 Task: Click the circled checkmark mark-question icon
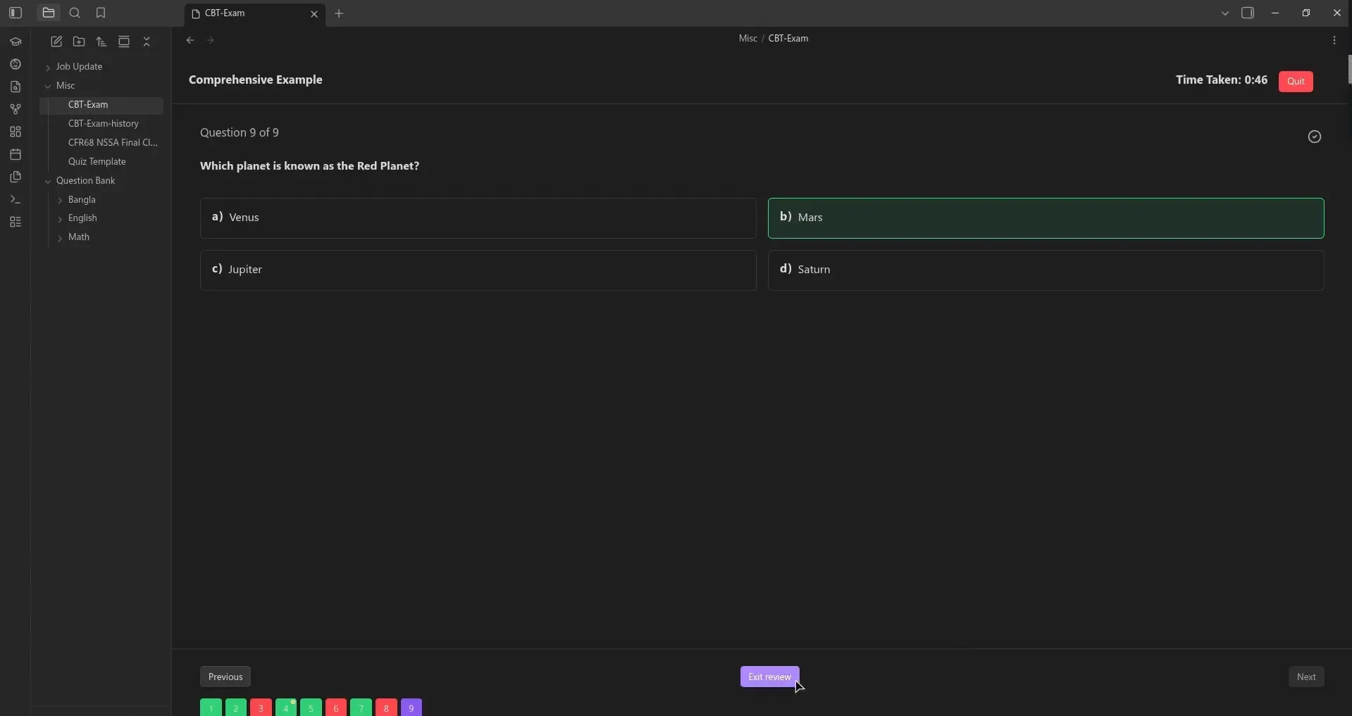click(x=1315, y=137)
